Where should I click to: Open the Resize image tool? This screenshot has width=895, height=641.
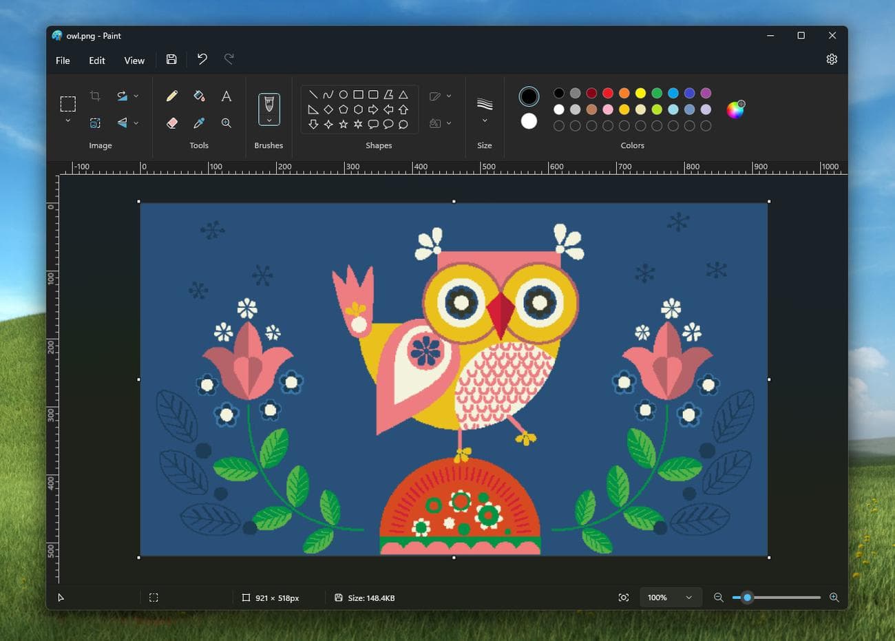[x=95, y=122]
